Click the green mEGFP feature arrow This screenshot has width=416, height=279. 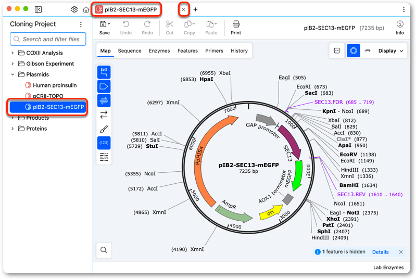298,175
